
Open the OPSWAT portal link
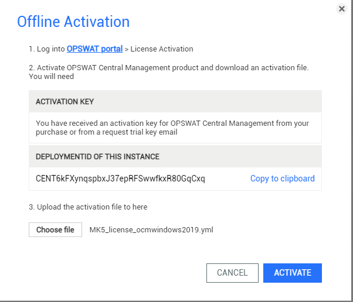tap(94, 49)
